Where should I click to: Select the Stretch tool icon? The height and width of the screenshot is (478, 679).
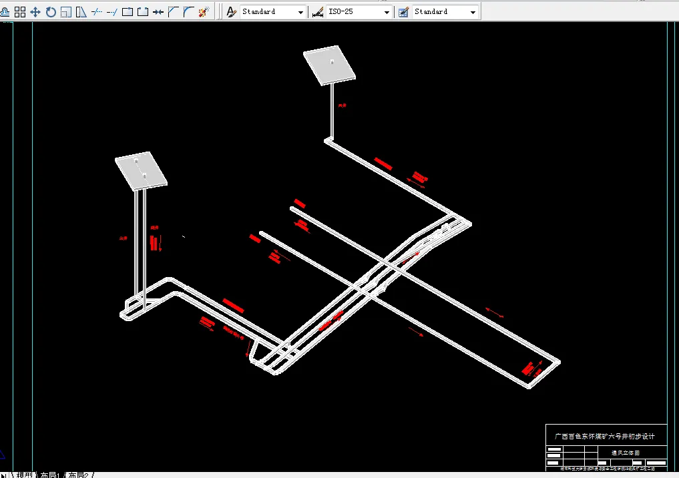(81, 12)
